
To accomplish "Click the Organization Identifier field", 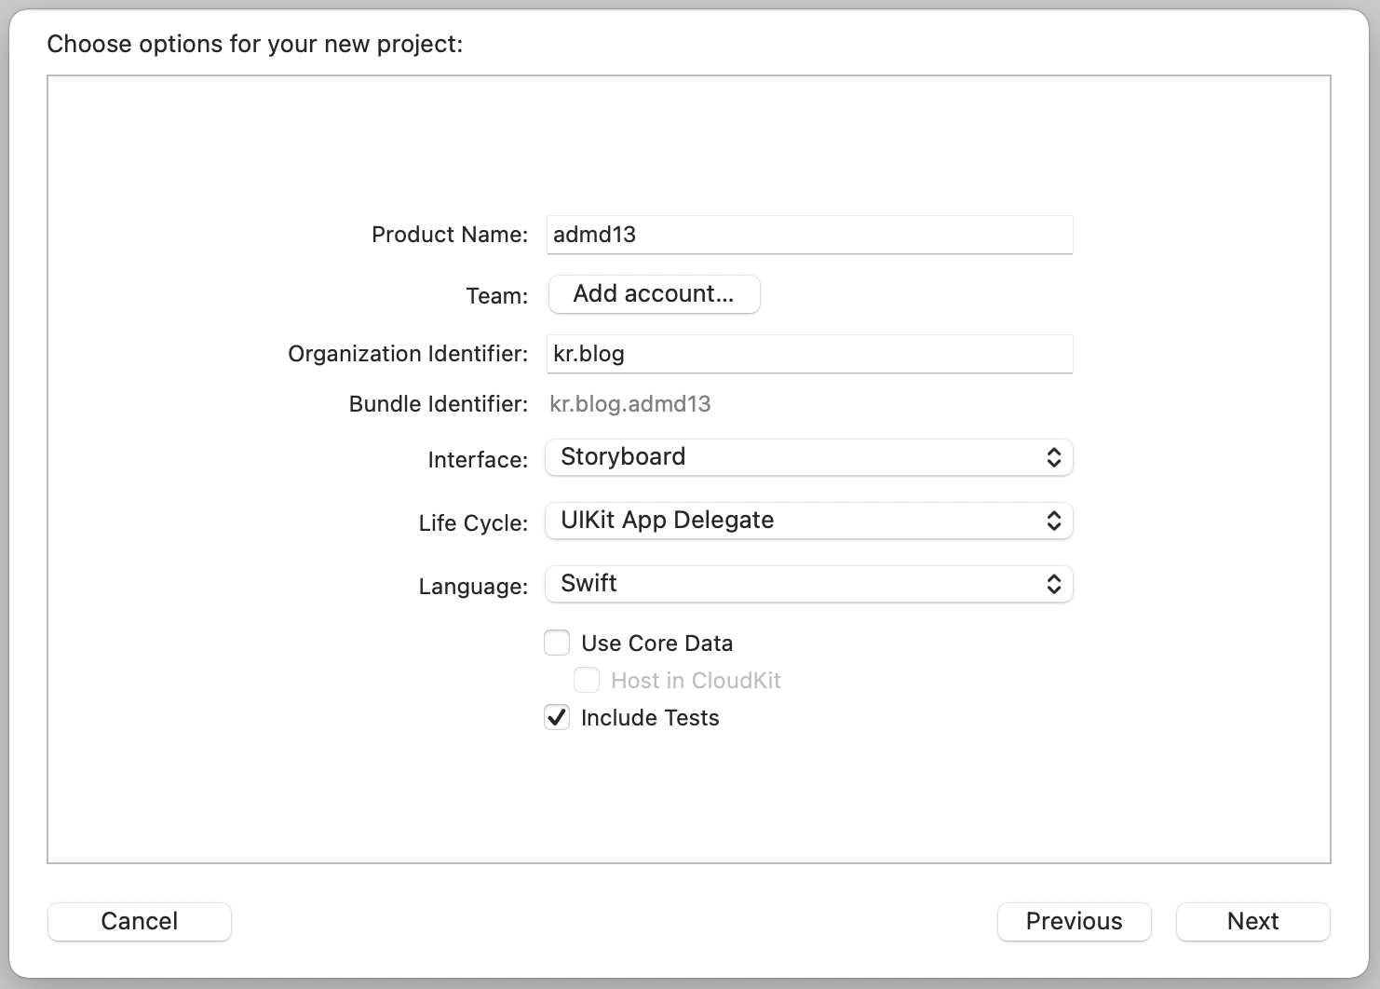I will click(x=808, y=354).
